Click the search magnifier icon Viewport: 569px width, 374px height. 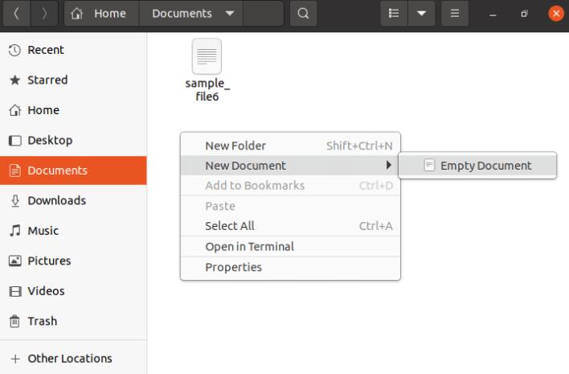303,14
